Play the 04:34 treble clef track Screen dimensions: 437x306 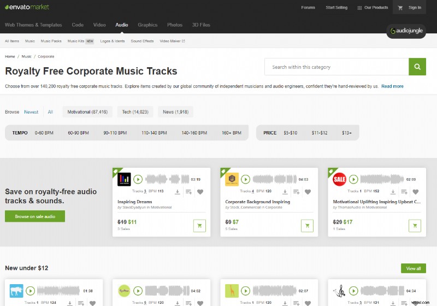point(353,291)
